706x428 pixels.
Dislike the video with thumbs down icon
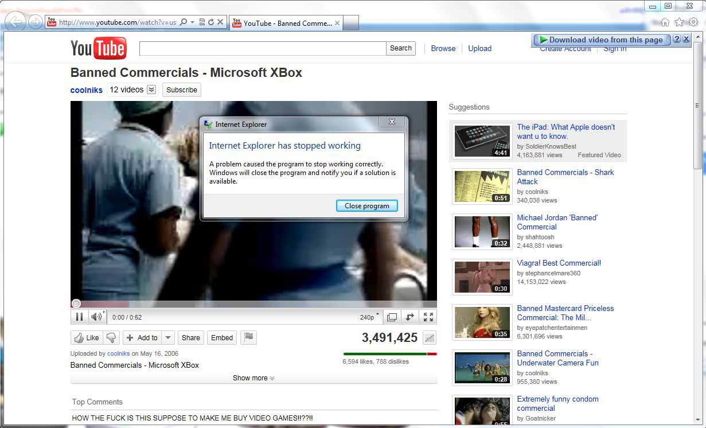pos(112,338)
